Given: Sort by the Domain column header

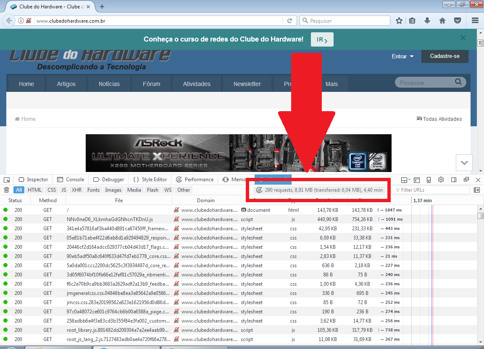Looking at the screenshot, I should coord(206,201).
